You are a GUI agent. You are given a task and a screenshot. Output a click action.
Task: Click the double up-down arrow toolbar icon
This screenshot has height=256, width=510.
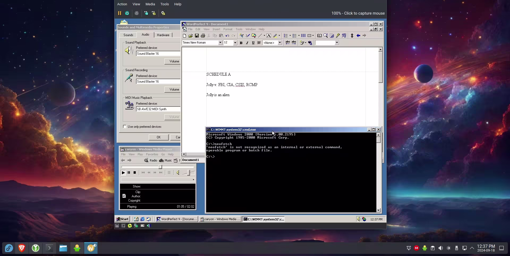pos(352,36)
